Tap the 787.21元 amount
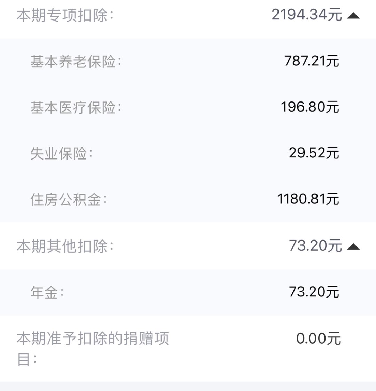 (x=312, y=61)
